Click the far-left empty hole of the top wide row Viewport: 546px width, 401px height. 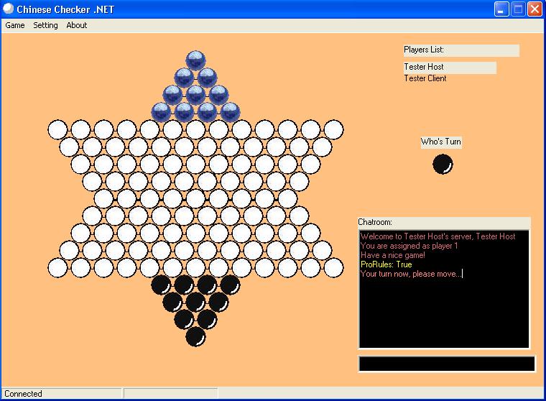(57, 129)
